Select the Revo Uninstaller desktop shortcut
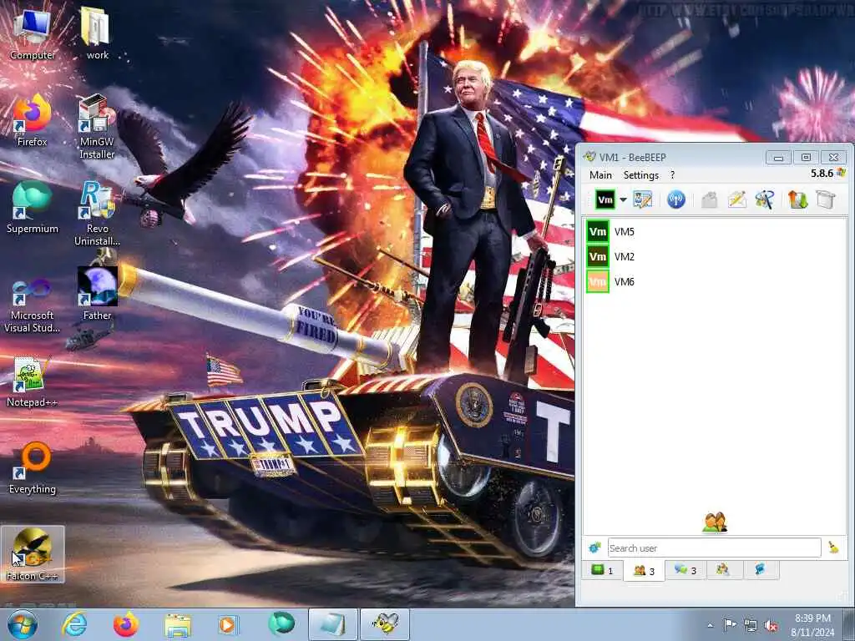Screen dimensions: 855x641 pyautogui.click(x=97, y=214)
